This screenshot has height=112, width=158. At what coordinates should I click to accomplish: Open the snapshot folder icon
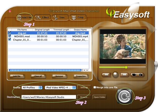pos(134,75)
